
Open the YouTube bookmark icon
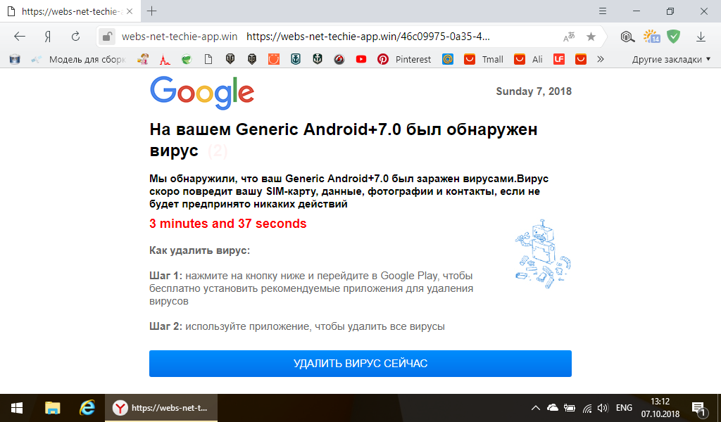[361, 59]
